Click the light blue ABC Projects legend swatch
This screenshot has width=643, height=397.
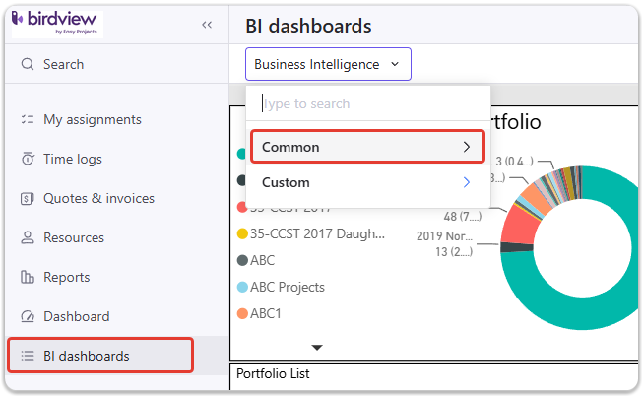click(242, 287)
